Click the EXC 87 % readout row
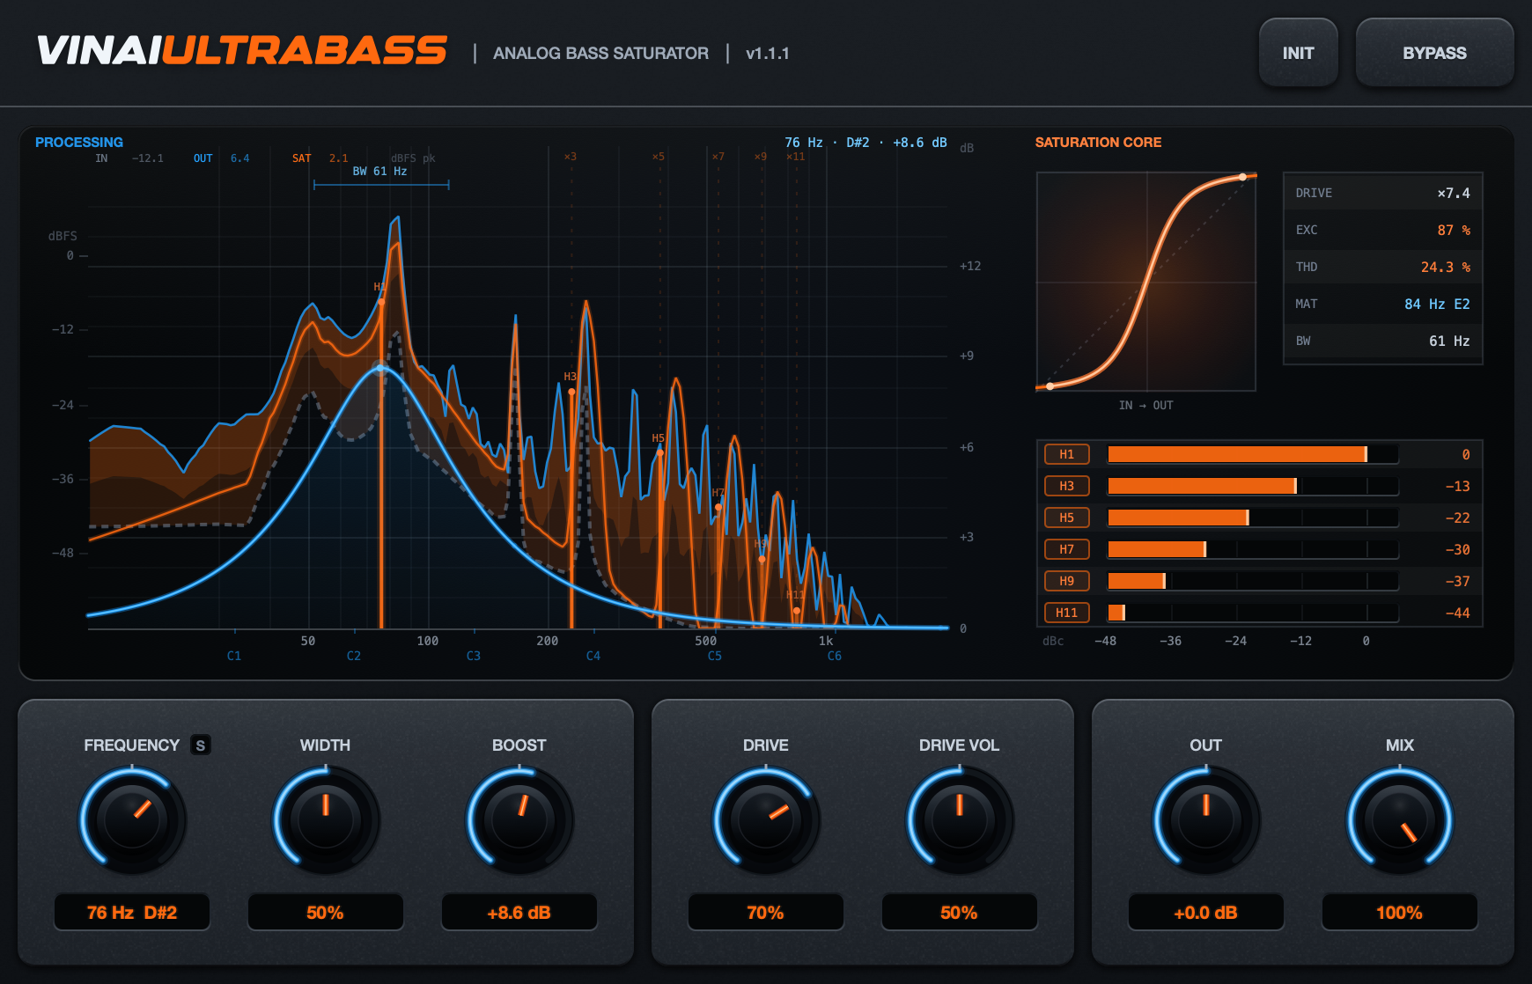The height and width of the screenshot is (984, 1532). (1382, 230)
